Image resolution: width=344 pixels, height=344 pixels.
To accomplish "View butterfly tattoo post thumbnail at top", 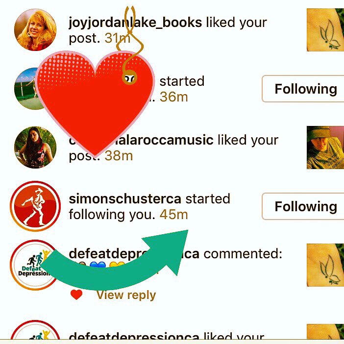I will point(325,29).
